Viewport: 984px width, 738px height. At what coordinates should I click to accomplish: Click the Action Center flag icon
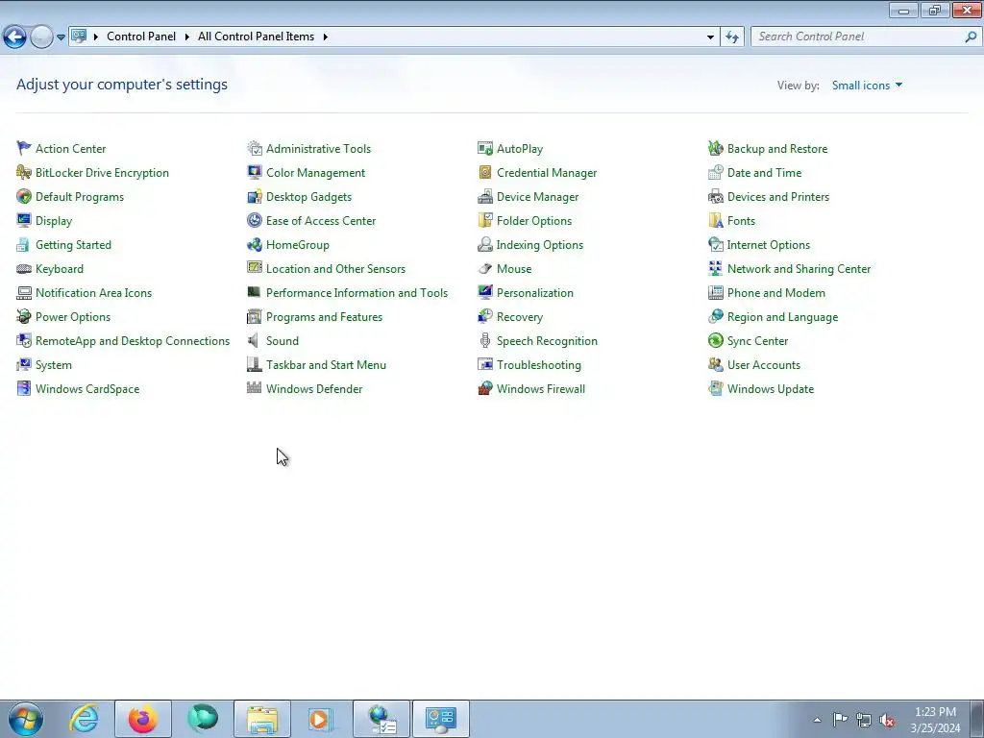24,148
